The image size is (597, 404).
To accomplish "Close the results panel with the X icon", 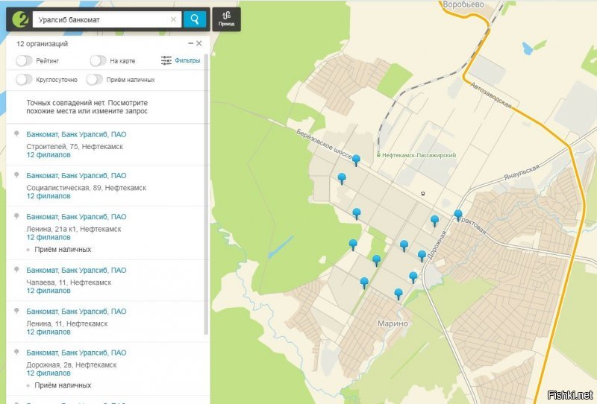I will tap(199, 43).
